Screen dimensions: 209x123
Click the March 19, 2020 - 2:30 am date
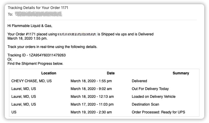point(91,112)
